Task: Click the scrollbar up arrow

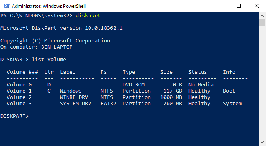Action: coord(262,16)
